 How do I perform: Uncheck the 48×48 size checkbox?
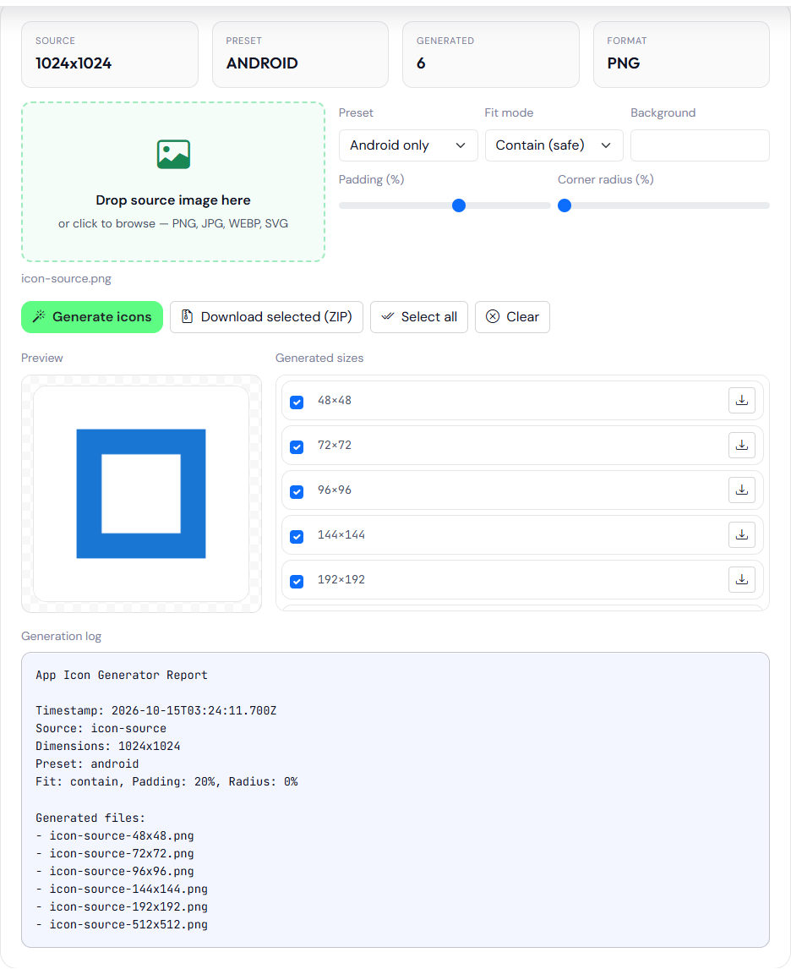coord(297,402)
